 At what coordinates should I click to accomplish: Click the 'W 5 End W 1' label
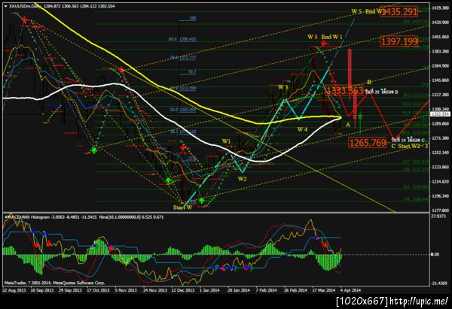[325, 37]
